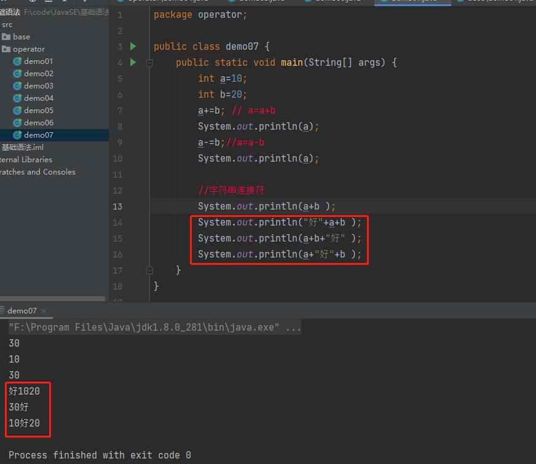Screen dimensions: 536x464
Task: Click console output '好1020'
Action: click(x=24, y=391)
